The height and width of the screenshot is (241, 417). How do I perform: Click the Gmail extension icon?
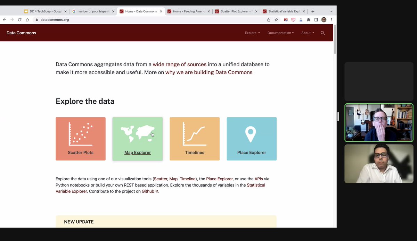[286, 20]
